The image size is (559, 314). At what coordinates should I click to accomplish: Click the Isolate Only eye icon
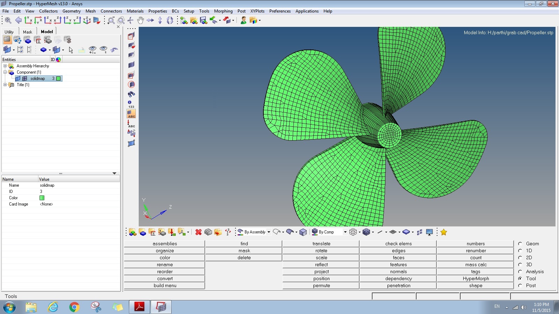(x=103, y=50)
